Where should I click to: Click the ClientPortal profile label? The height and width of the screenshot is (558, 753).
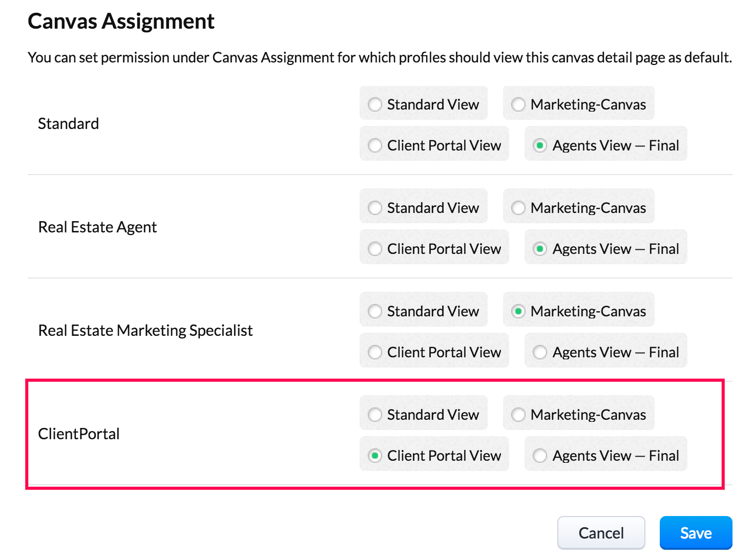pyautogui.click(x=79, y=434)
